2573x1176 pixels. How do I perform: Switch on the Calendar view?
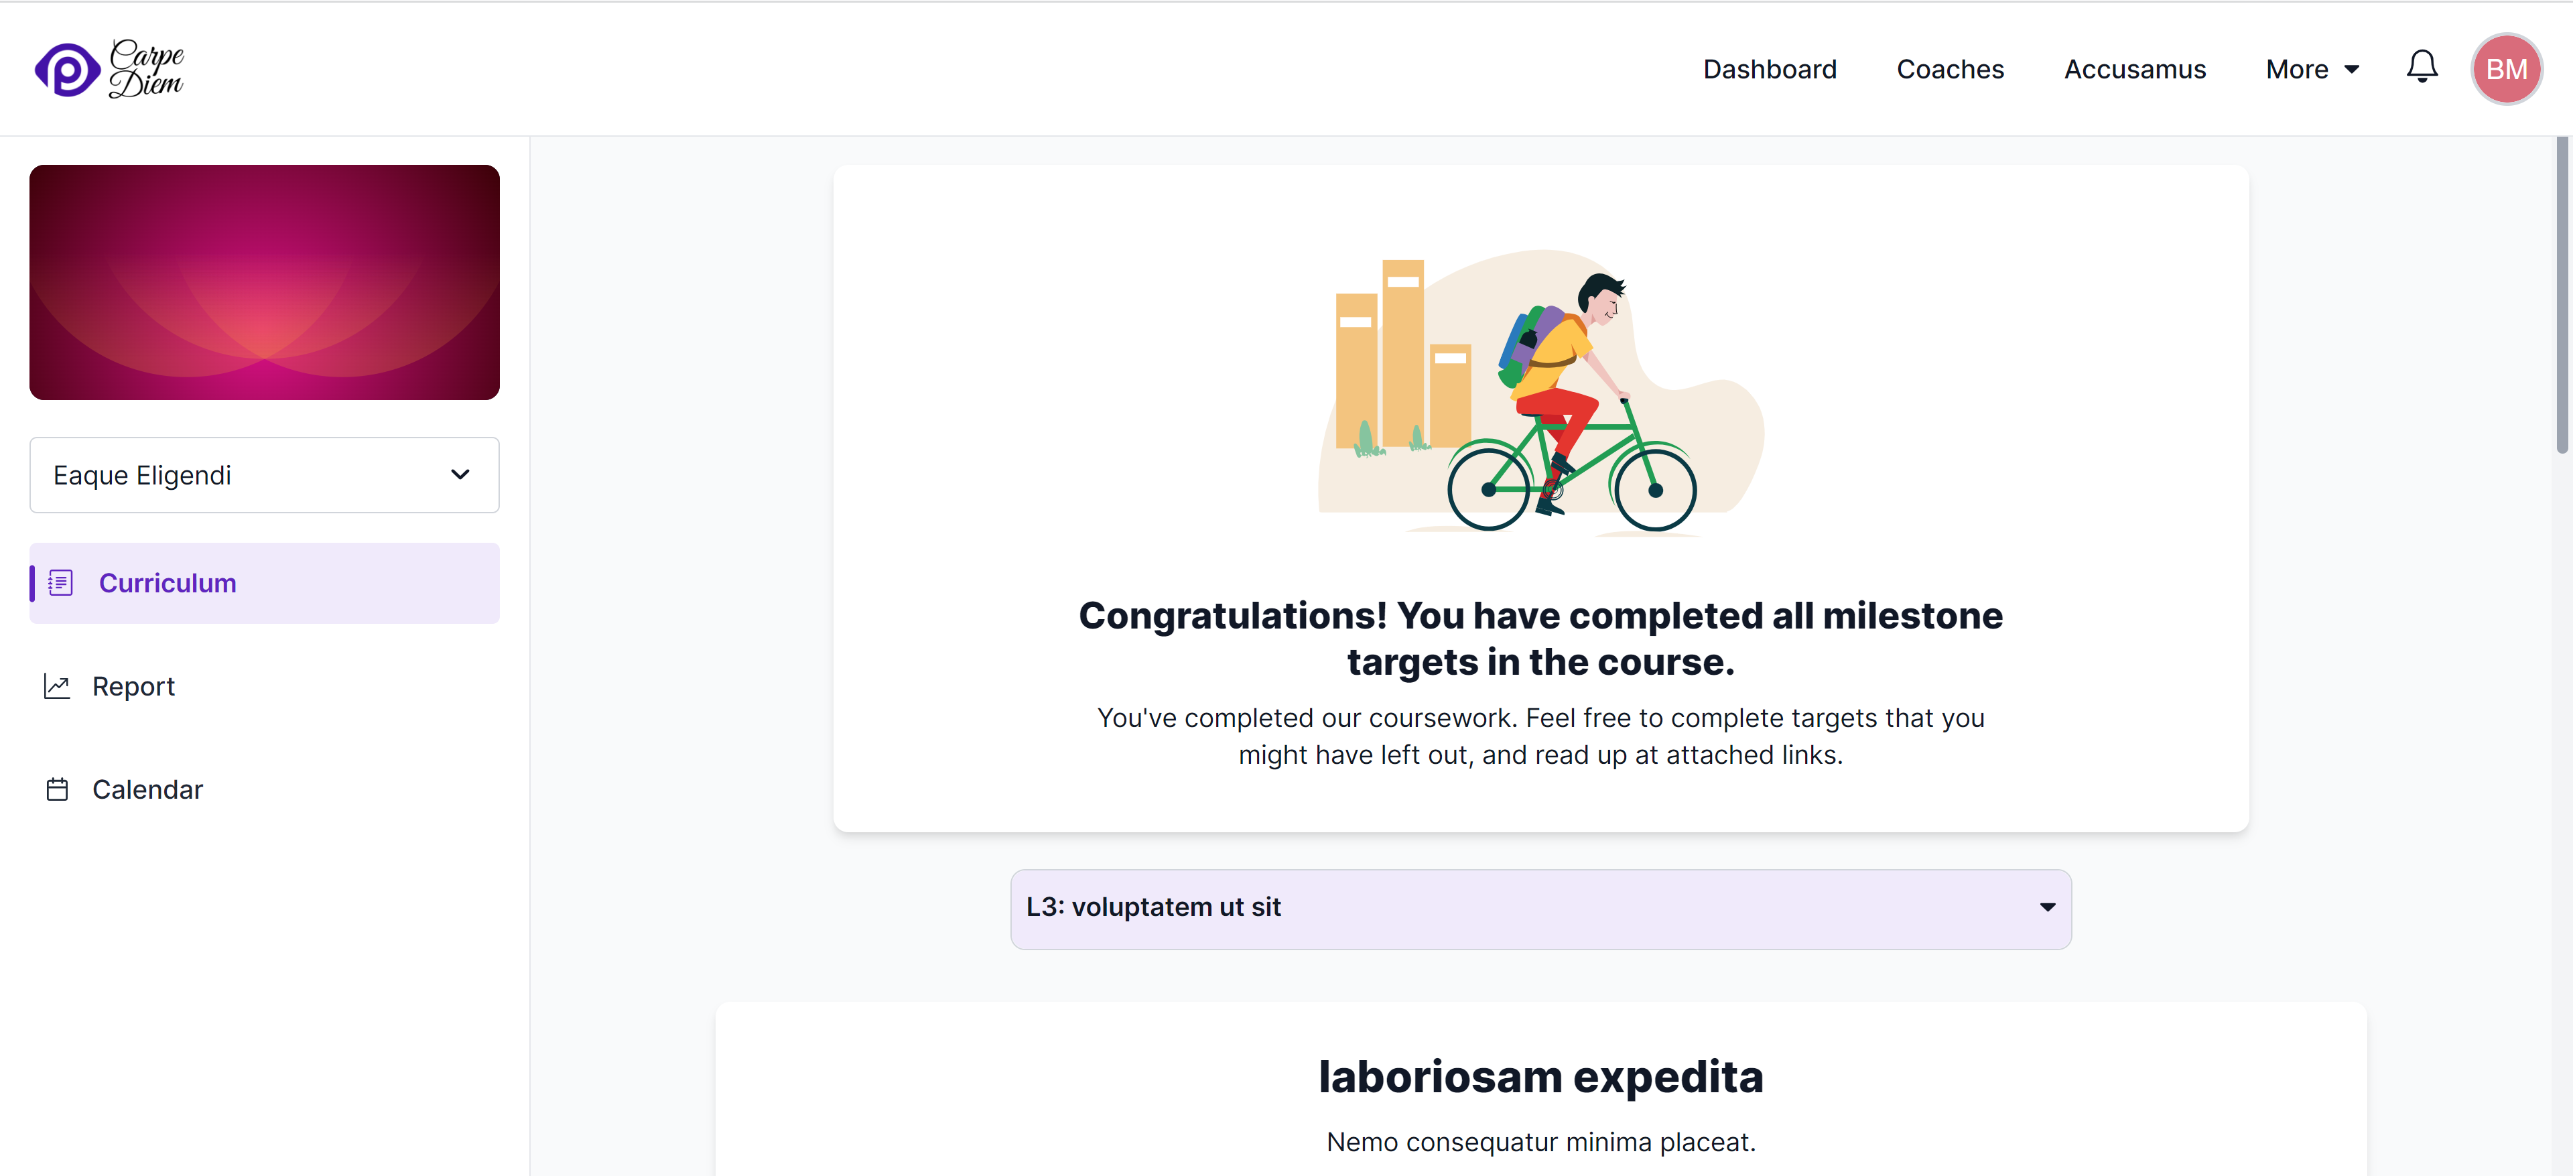tap(147, 789)
